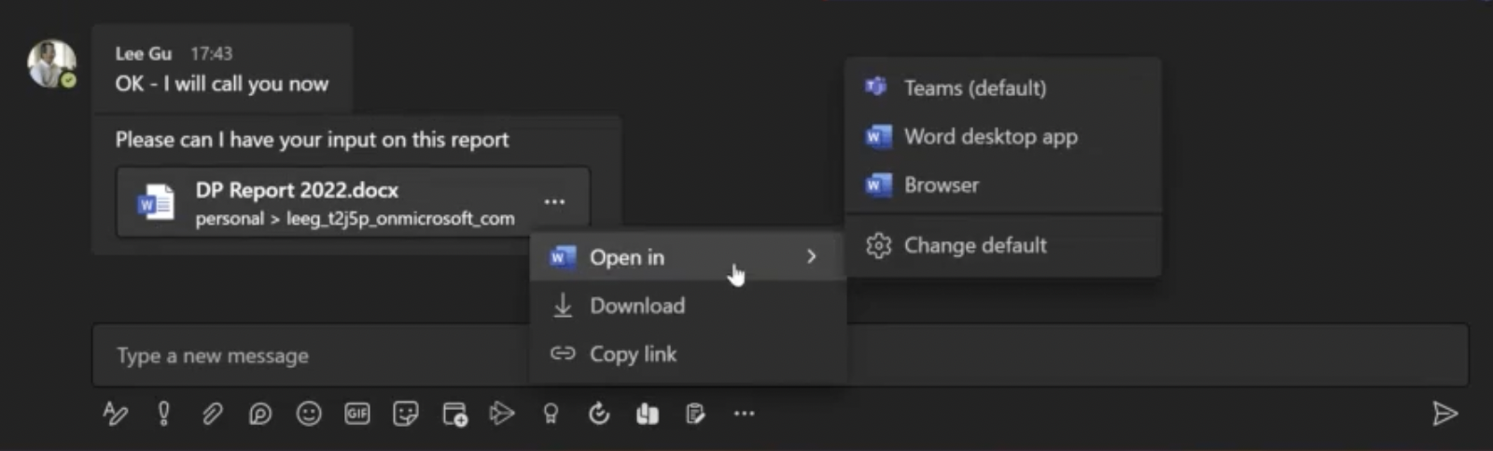
Task: Click the 'Please can I have your input' message
Action: click(x=313, y=140)
